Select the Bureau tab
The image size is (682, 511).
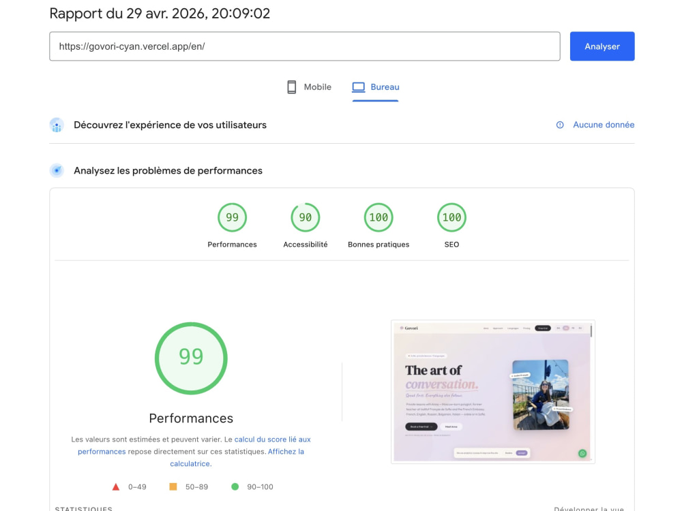(375, 87)
